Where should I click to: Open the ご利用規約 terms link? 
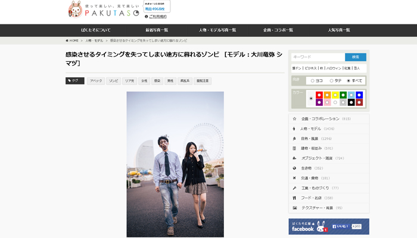[157, 17]
